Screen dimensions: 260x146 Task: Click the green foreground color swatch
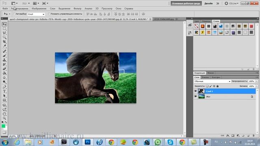pyautogui.click(x=3, y=126)
